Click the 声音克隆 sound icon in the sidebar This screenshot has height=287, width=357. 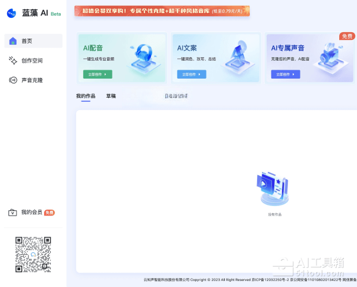click(x=13, y=80)
